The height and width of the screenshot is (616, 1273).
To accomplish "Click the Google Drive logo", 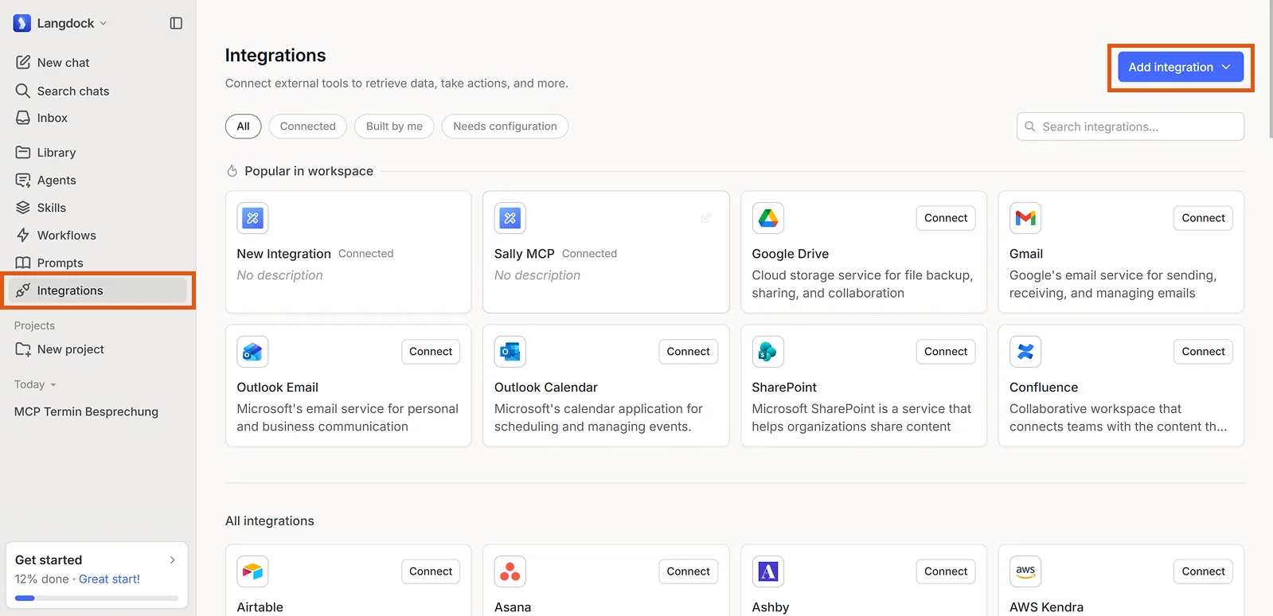I will 767,218.
